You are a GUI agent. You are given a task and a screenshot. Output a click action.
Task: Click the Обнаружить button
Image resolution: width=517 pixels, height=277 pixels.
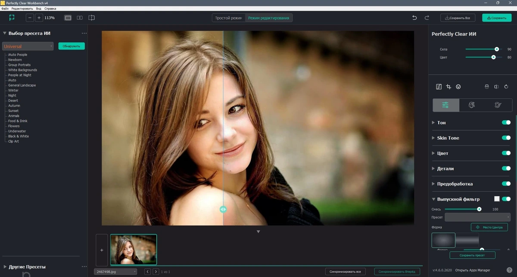tap(72, 46)
